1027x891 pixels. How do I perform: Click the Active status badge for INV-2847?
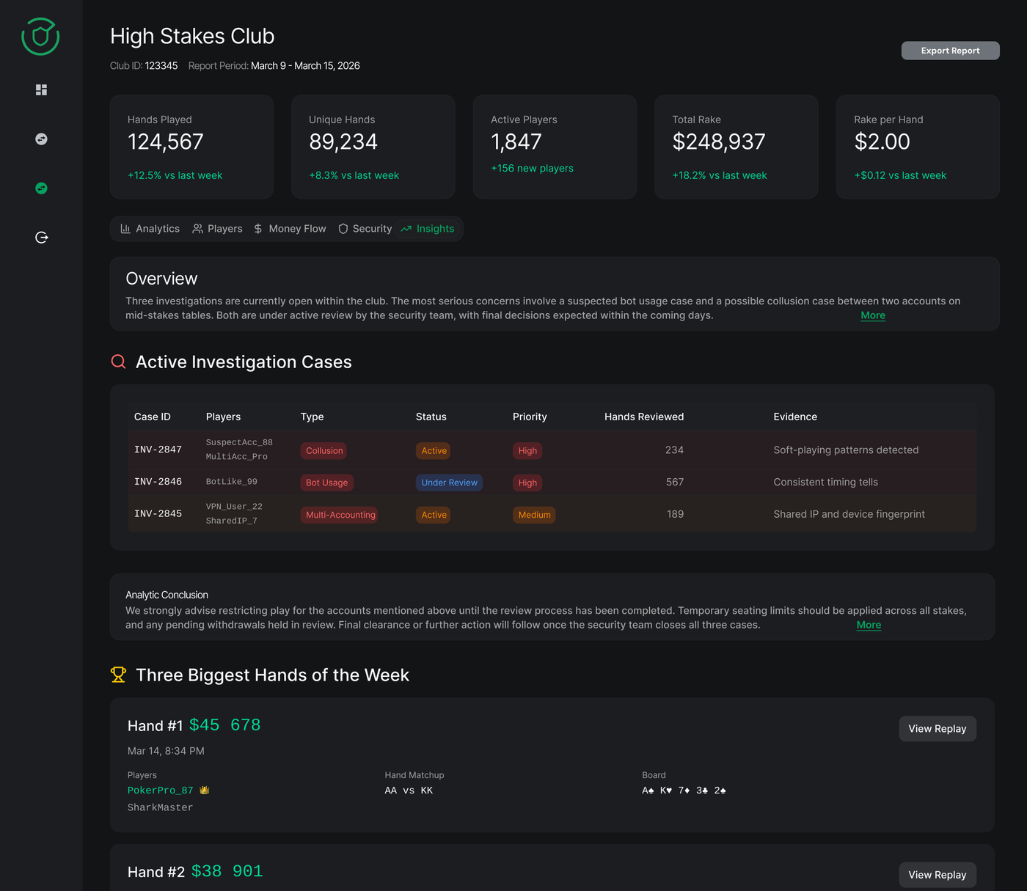pos(434,451)
